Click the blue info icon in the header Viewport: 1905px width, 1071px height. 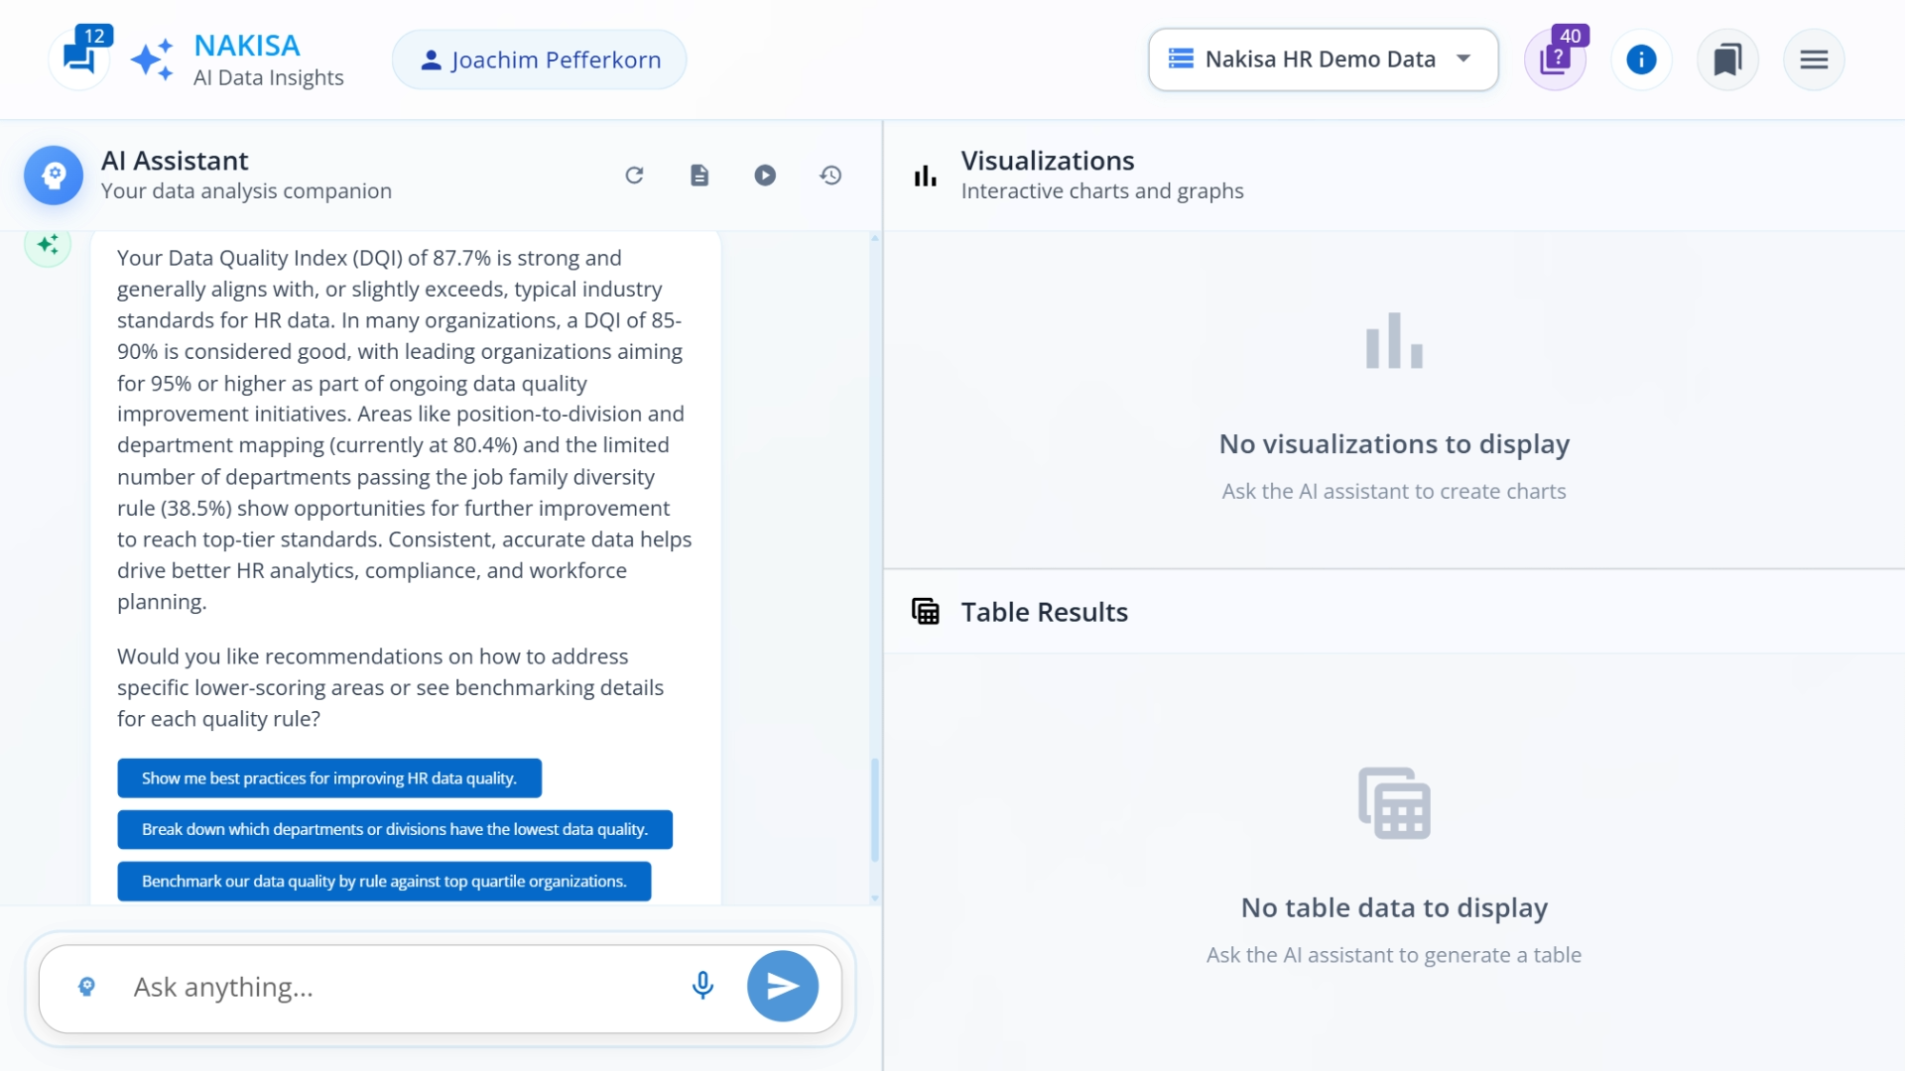pos(1641,59)
